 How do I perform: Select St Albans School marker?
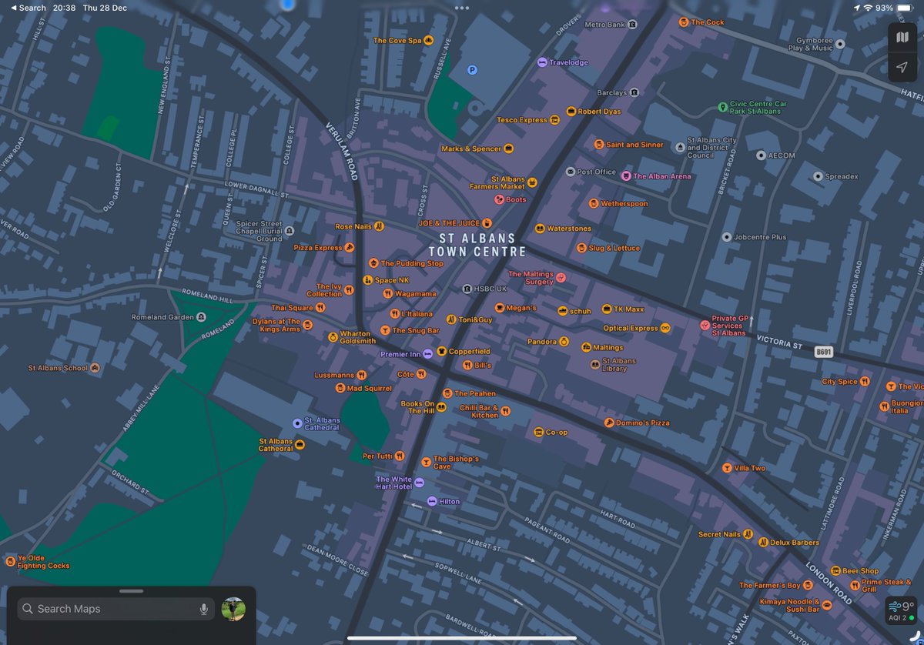coord(95,368)
